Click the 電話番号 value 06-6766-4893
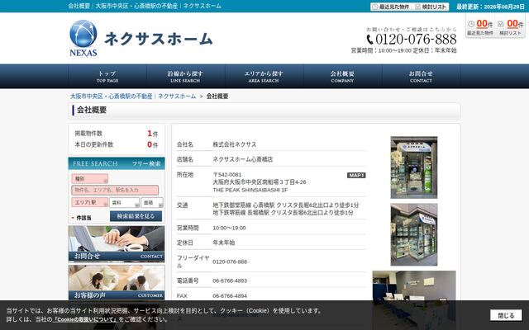The image size is (529, 330). (230, 280)
